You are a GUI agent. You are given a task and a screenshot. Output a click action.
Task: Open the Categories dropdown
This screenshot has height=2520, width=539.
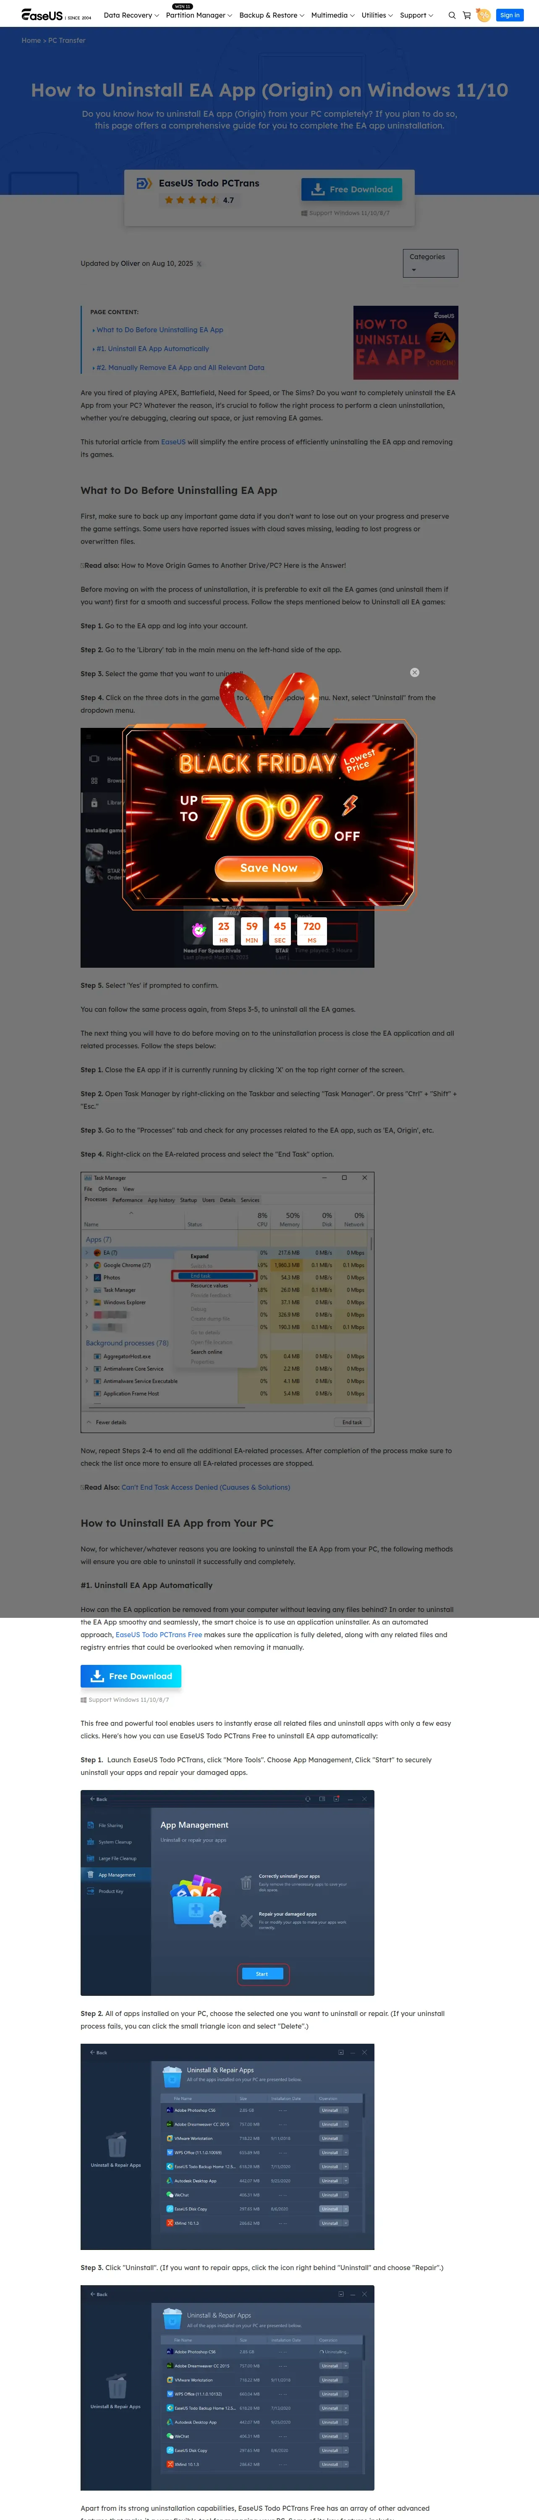[x=430, y=263]
